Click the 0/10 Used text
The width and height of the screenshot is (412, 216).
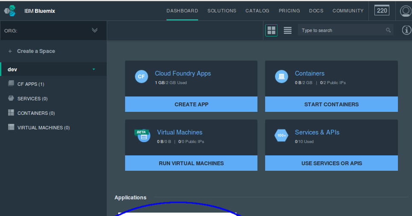(304, 142)
